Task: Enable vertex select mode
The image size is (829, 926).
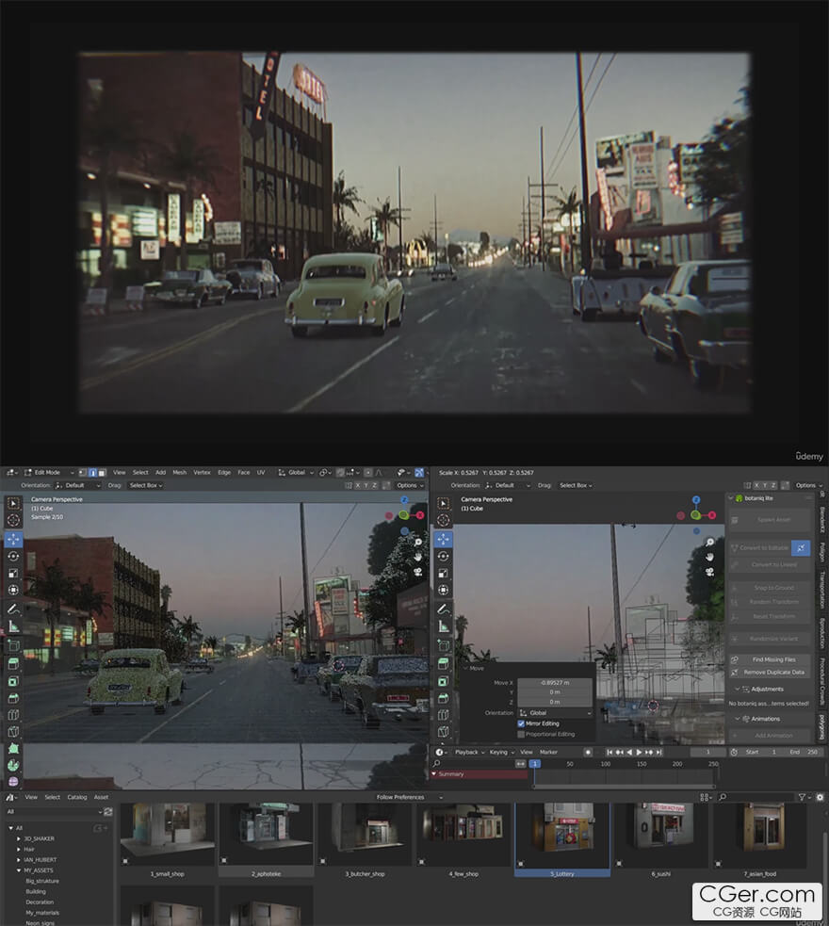Action: [83, 473]
